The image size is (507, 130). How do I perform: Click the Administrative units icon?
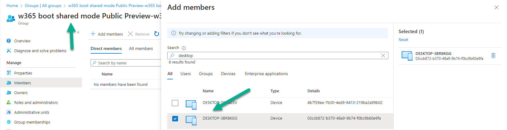pyautogui.click(x=9, y=112)
